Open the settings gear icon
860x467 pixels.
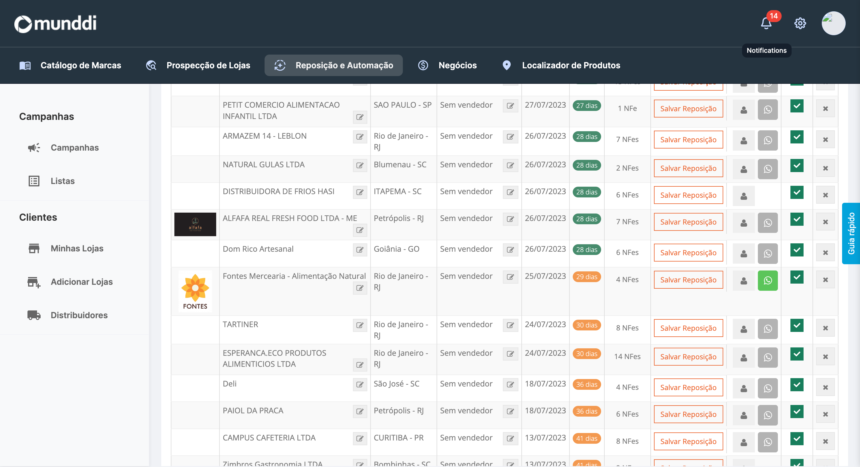pos(800,23)
